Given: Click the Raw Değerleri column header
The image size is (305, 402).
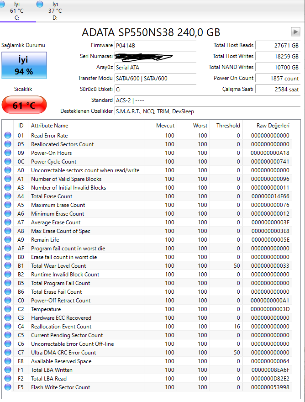Looking at the screenshot, I should [267, 126].
